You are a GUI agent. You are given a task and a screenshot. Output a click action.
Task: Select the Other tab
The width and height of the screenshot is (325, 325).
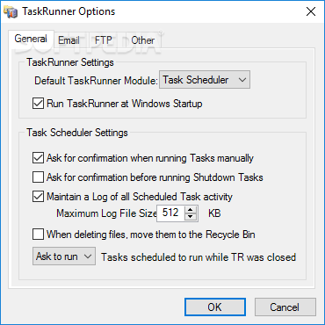click(142, 40)
